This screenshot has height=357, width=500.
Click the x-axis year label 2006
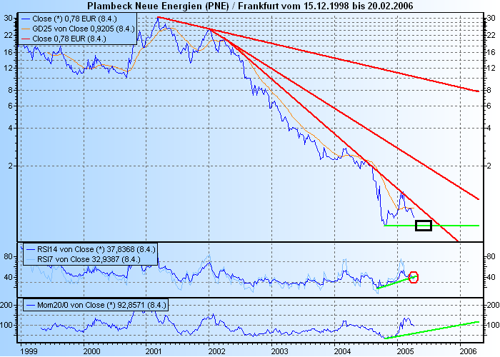pos(469,351)
